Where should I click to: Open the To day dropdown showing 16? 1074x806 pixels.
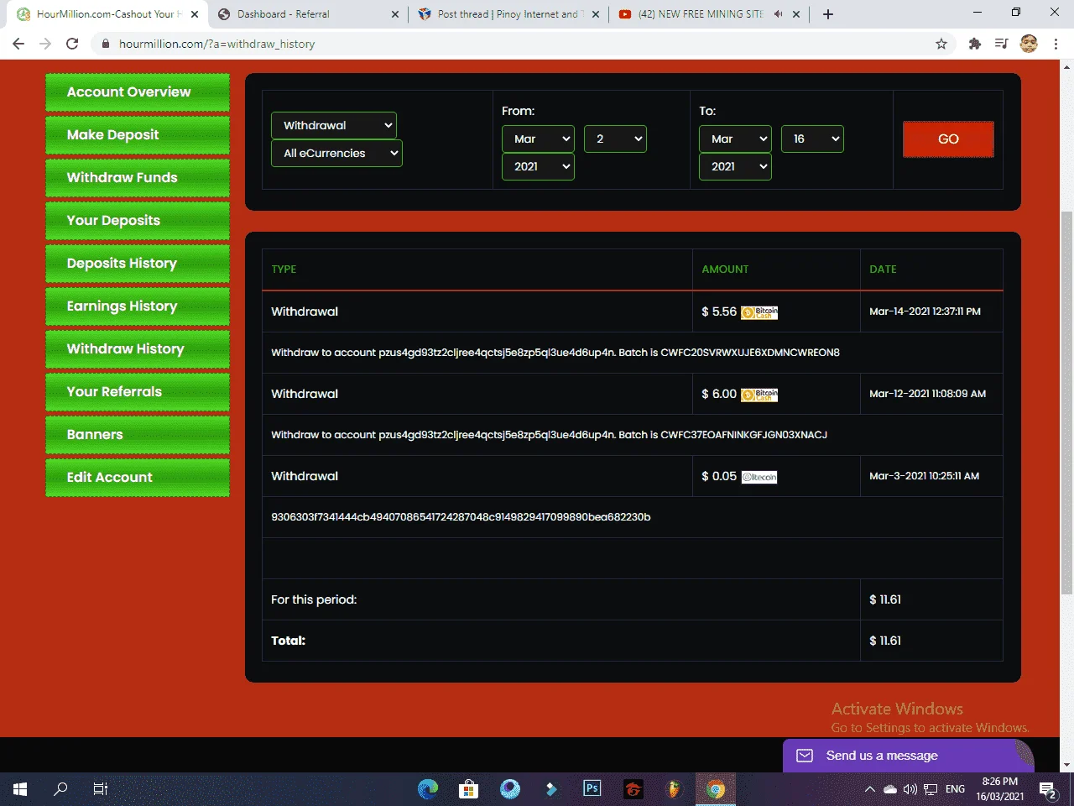(812, 139)
